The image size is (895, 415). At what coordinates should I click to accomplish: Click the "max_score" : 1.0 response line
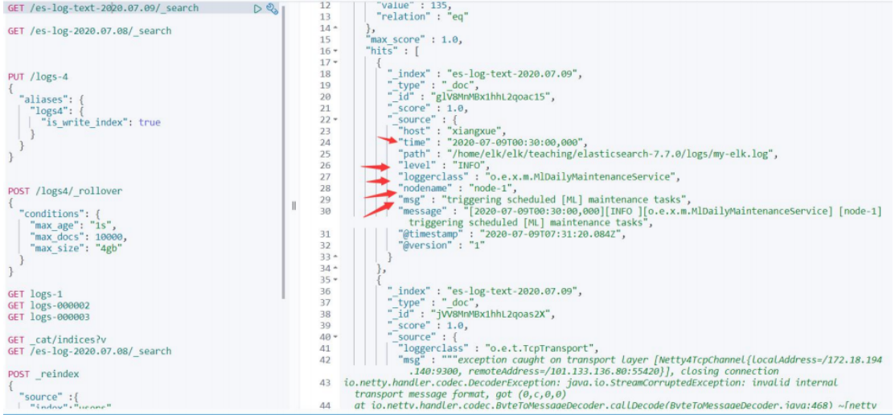click(x=414, y=39)
